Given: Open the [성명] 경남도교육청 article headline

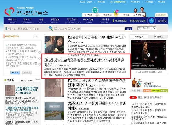Looking at the screenshot, I should pyautogui.click(x=84, y=62).
